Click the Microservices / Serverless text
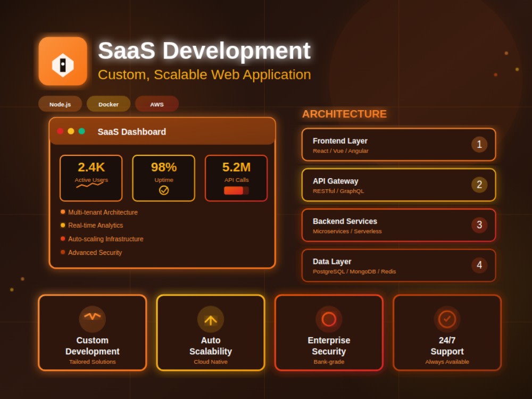Viewport: 532px width, 399px height. [x=347, y=231]
